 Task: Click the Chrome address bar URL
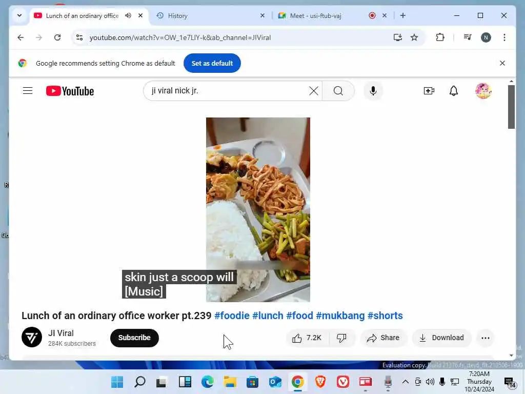coord(180,37)
